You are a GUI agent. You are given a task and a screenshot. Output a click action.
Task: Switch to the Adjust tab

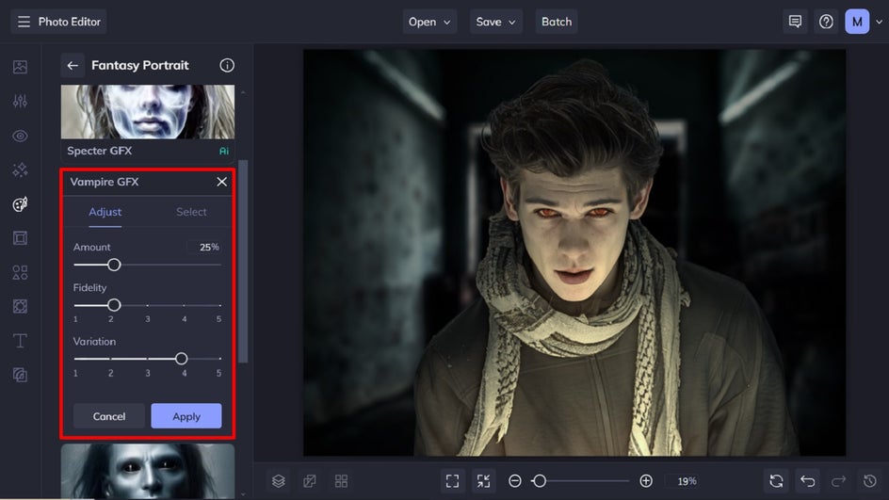[105, 212]
